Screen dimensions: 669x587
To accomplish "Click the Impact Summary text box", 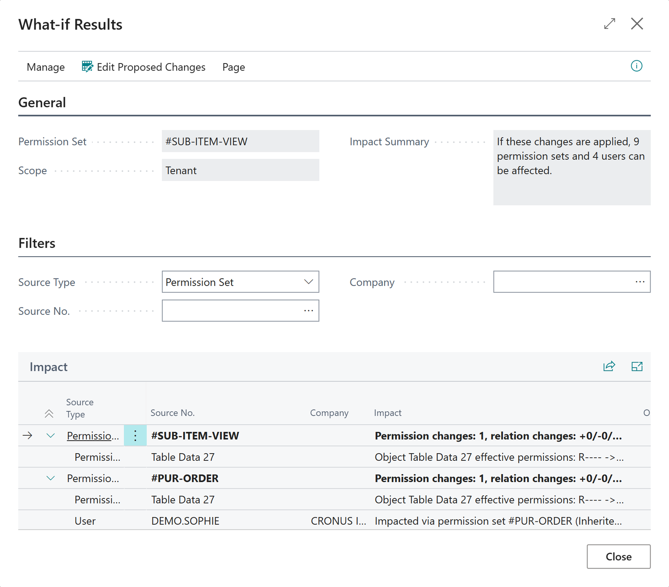I will tap(572, 167).
